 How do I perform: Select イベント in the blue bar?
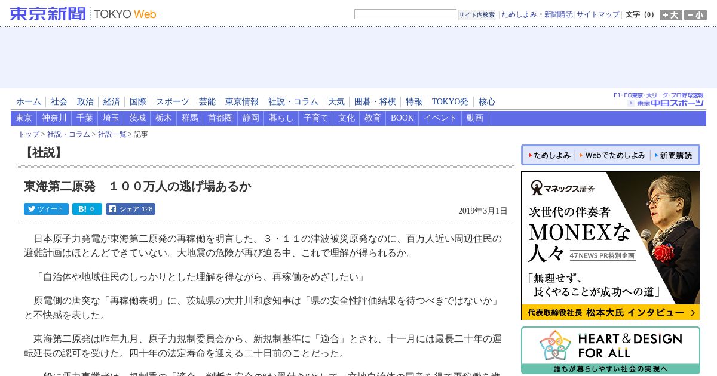coord(440,118)
